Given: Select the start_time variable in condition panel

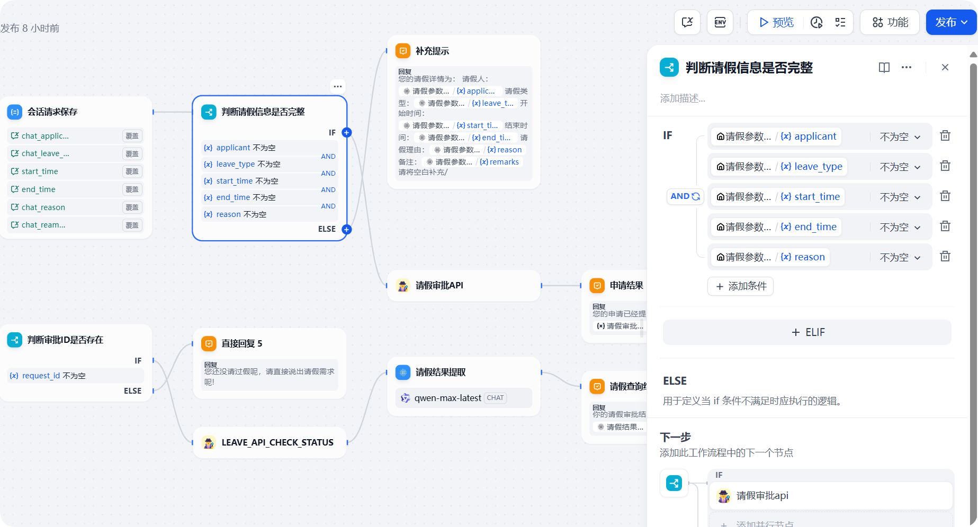Looking at the screenshot, I should [778, 197].
